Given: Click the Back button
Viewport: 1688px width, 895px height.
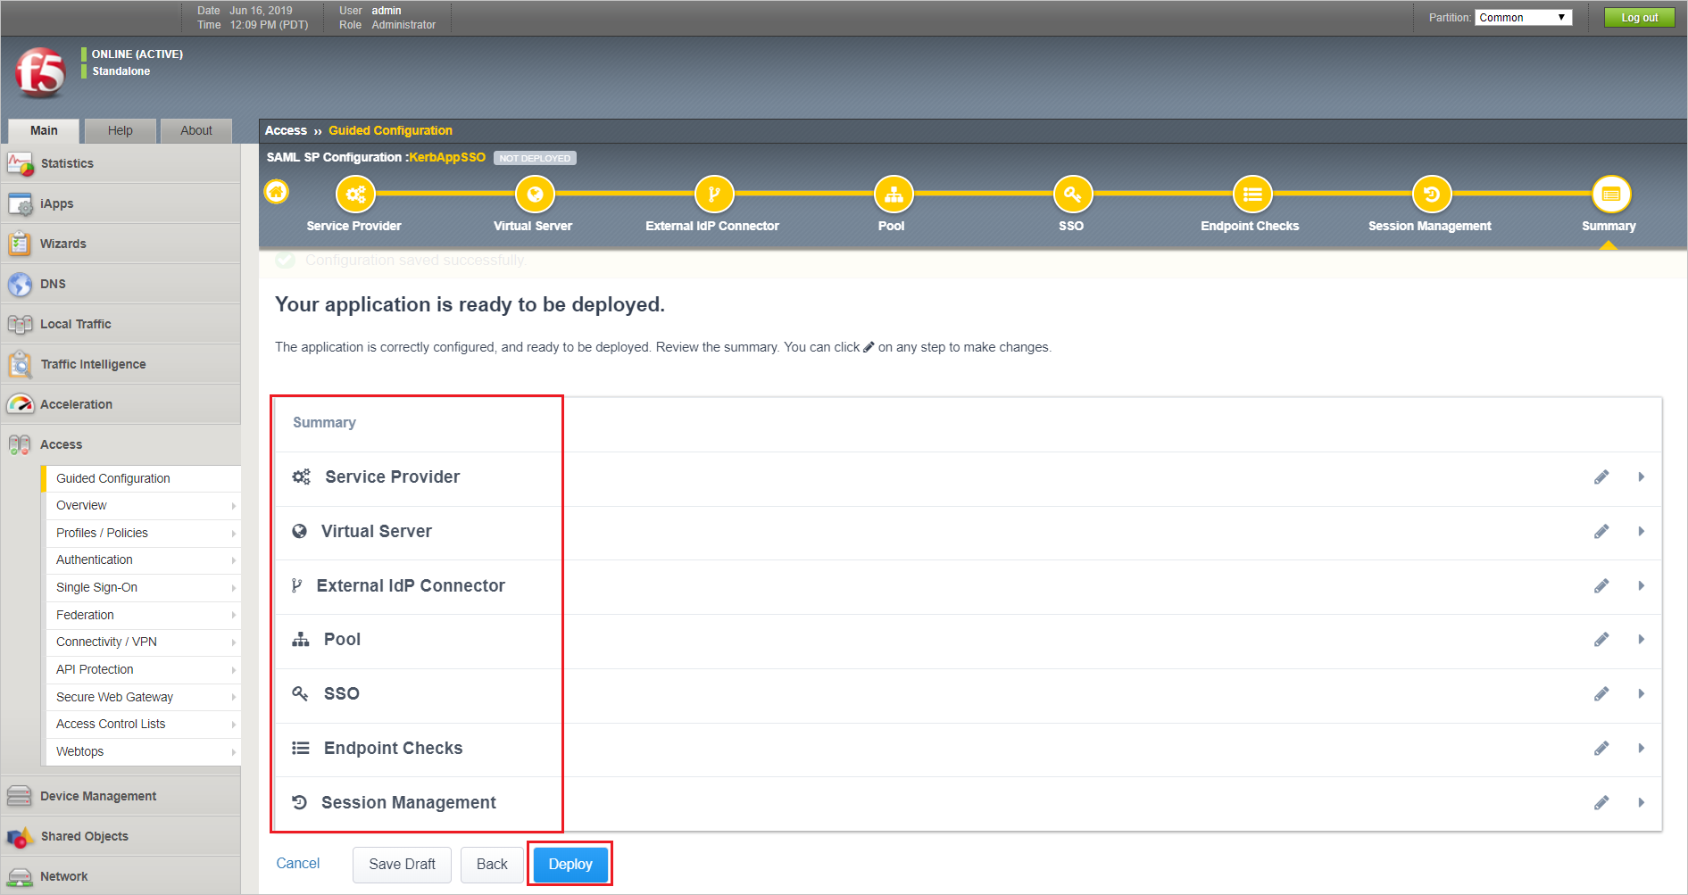Looking at the screenshot, I should pyautogui.click(x=492, y=864).
